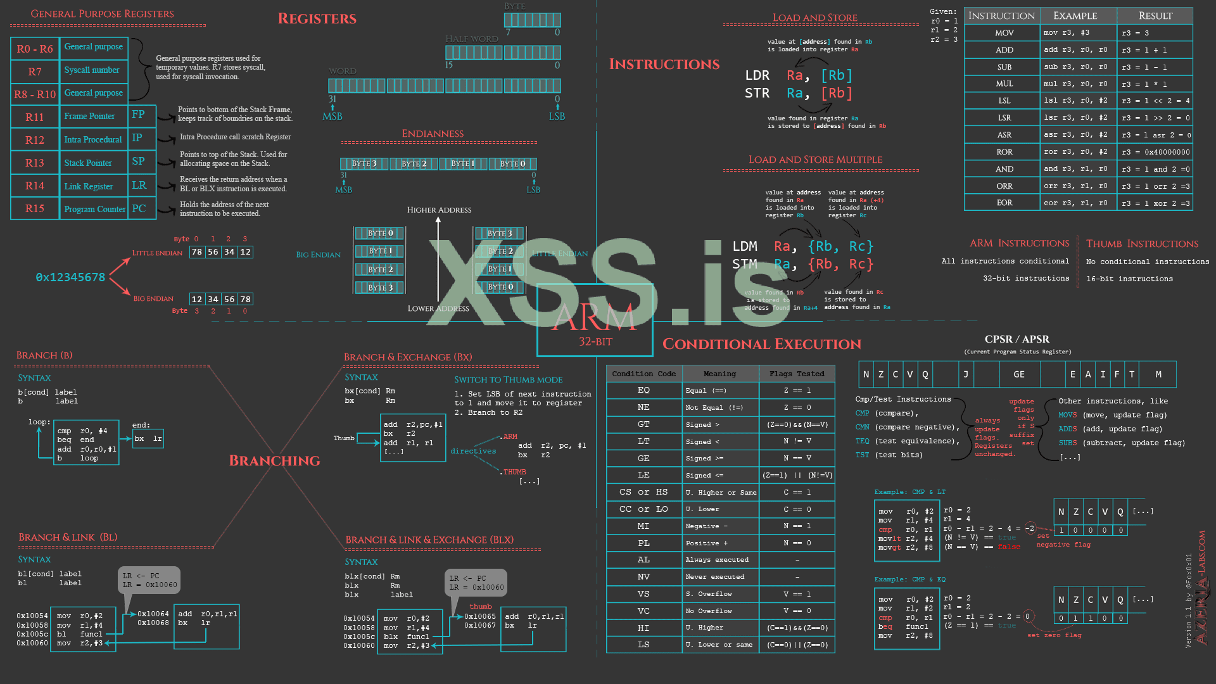The image size is (1216, 684).
Task: Click the Condition Code column header
Action: (643, 374)
